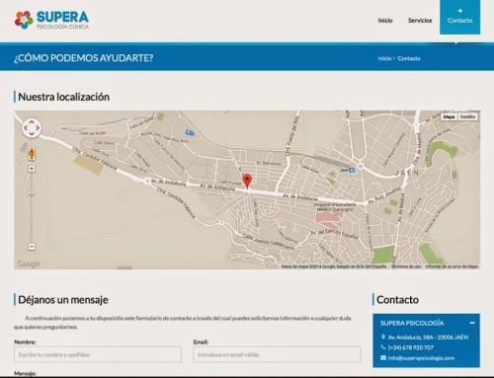Select the Contacto navigation tab
This screenshot has height=378, width=494.
pos(459,17)
